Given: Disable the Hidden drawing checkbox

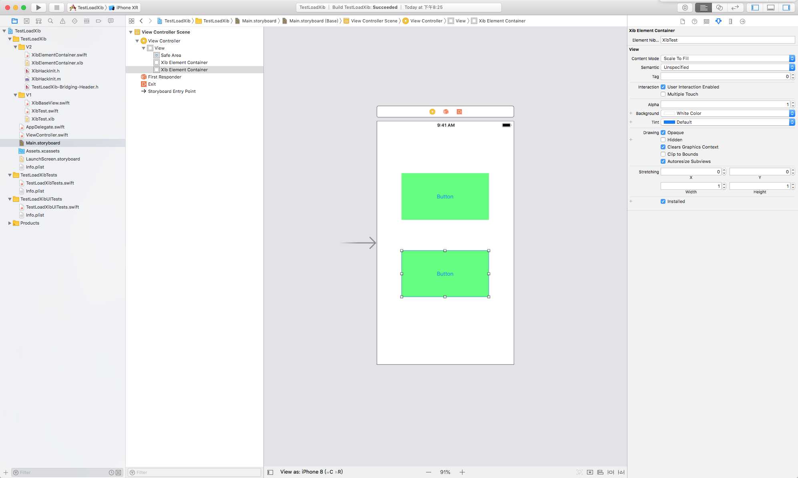Looking at the screenshot, I should [663, 139].
